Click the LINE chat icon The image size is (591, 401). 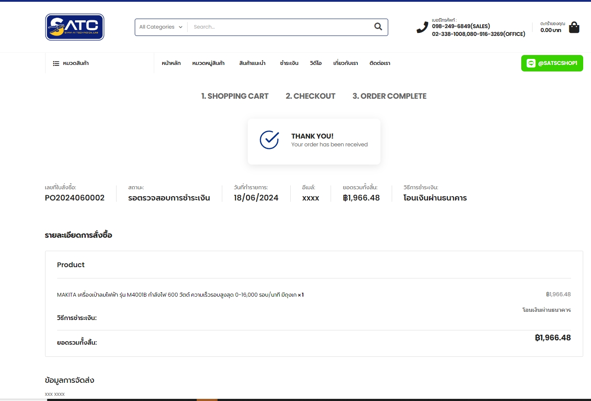531,63
